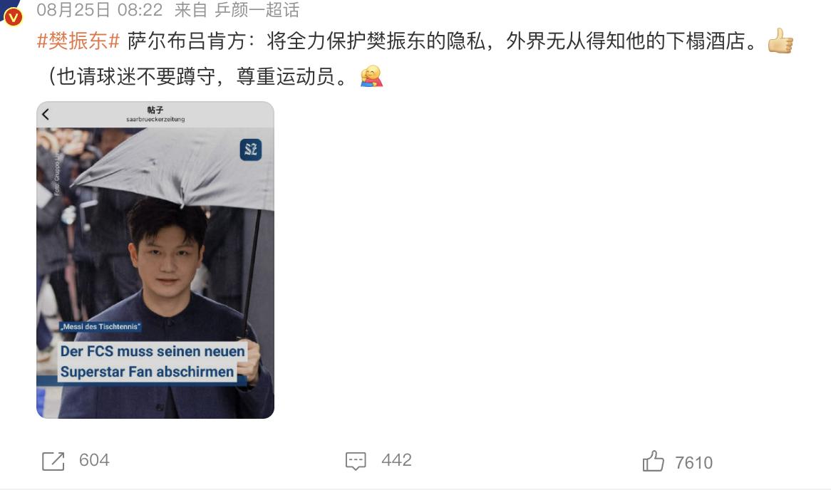Image resolution: width=831 pixels, height=490 pixels.
Task: Click the repost count 604
Action: click(94, 460)
